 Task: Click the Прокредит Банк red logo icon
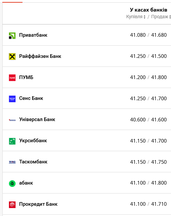pos(12,204)
